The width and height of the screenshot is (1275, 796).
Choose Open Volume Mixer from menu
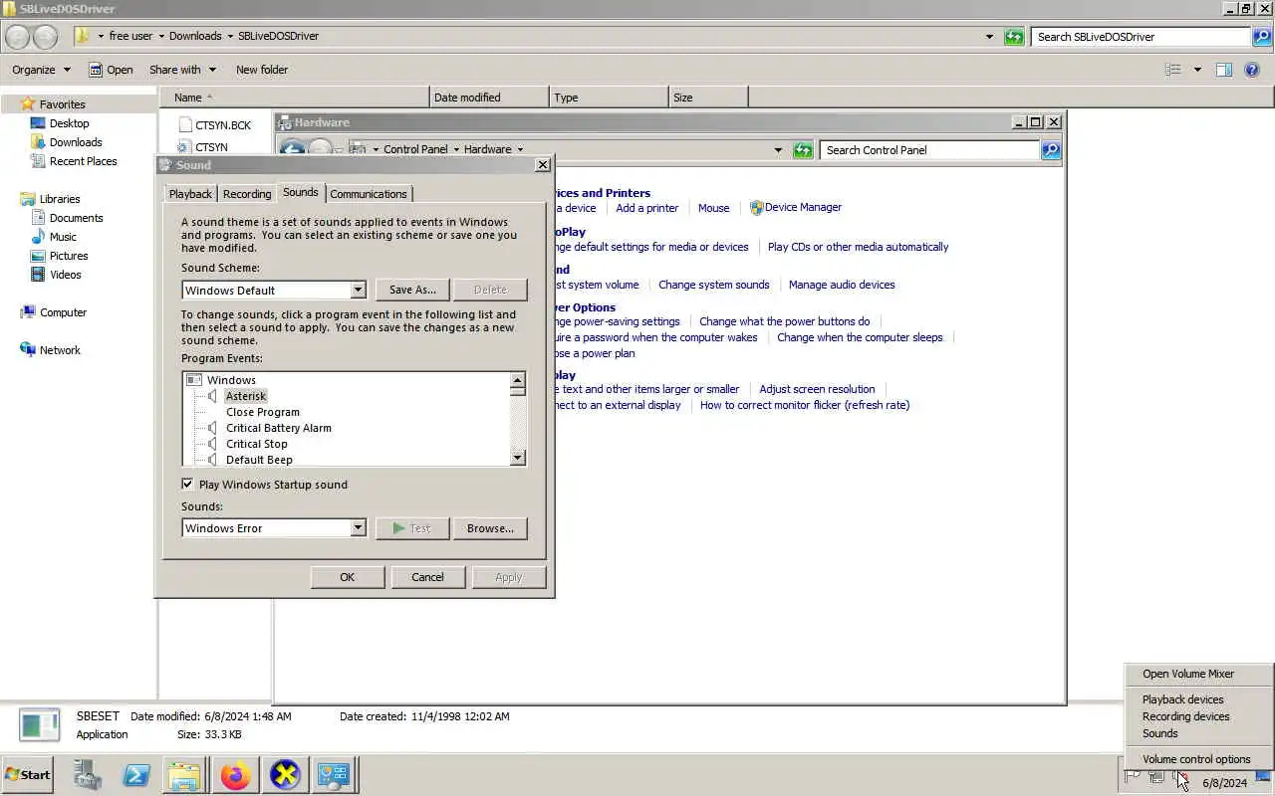tap(1199, 674)
